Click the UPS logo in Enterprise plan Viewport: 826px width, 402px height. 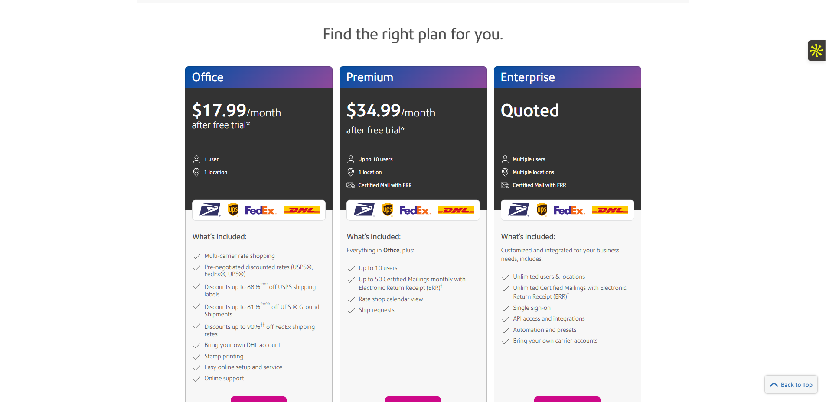tap(542, 210)
